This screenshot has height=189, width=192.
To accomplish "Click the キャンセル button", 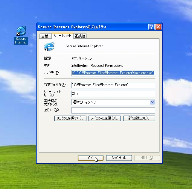I will [119, 158].
